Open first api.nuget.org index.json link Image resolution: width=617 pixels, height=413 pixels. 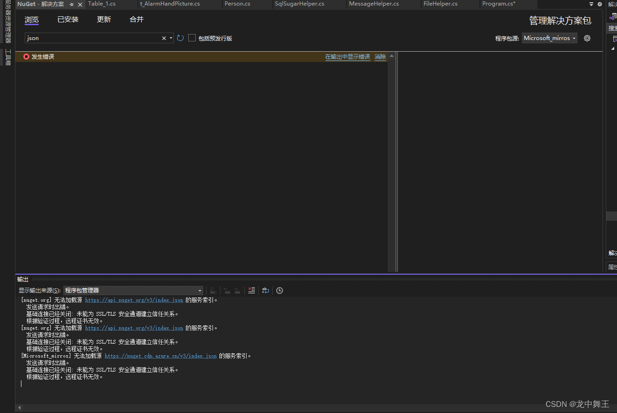coord(134,300)
